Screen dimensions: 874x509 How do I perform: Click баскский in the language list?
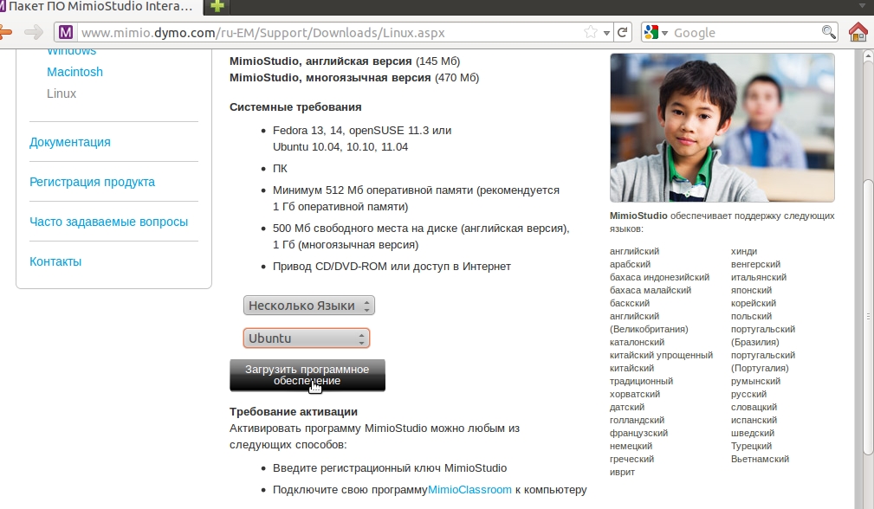coord(630,303)
